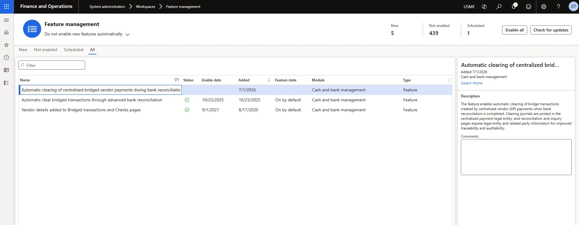579x225 pixels.
Task: Click the Feature state column header
Action: [x=286, y=80]
